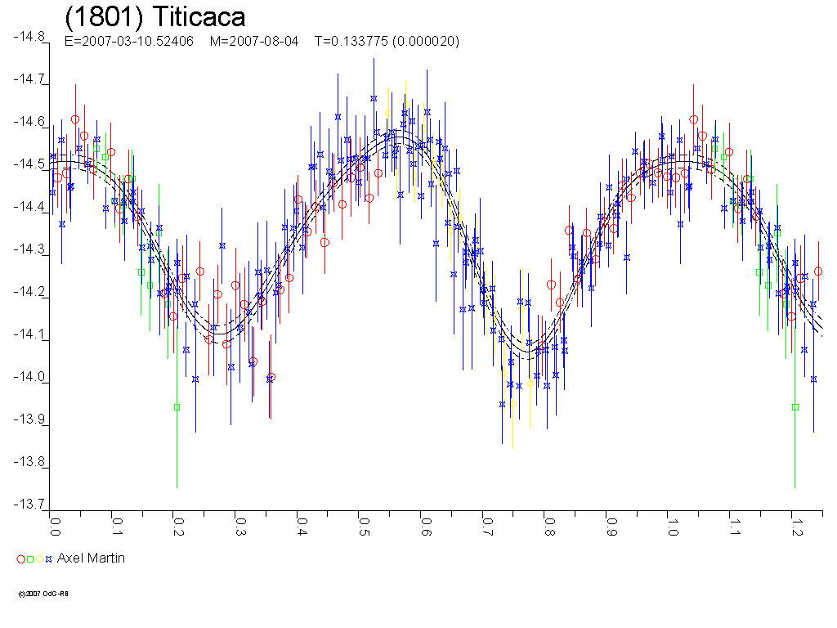Select the topmost red circle near phase 0.05
Viewport: 837px width, 628px height.
(75, 119)
